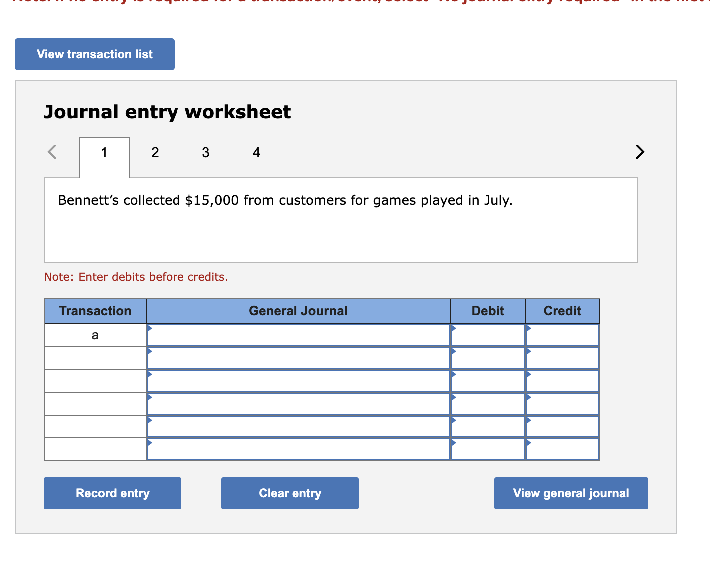Click Credit field in fourth journal row
Viewport: 710px width, 579px height.
pyautogui.click(x=562, y=404)
